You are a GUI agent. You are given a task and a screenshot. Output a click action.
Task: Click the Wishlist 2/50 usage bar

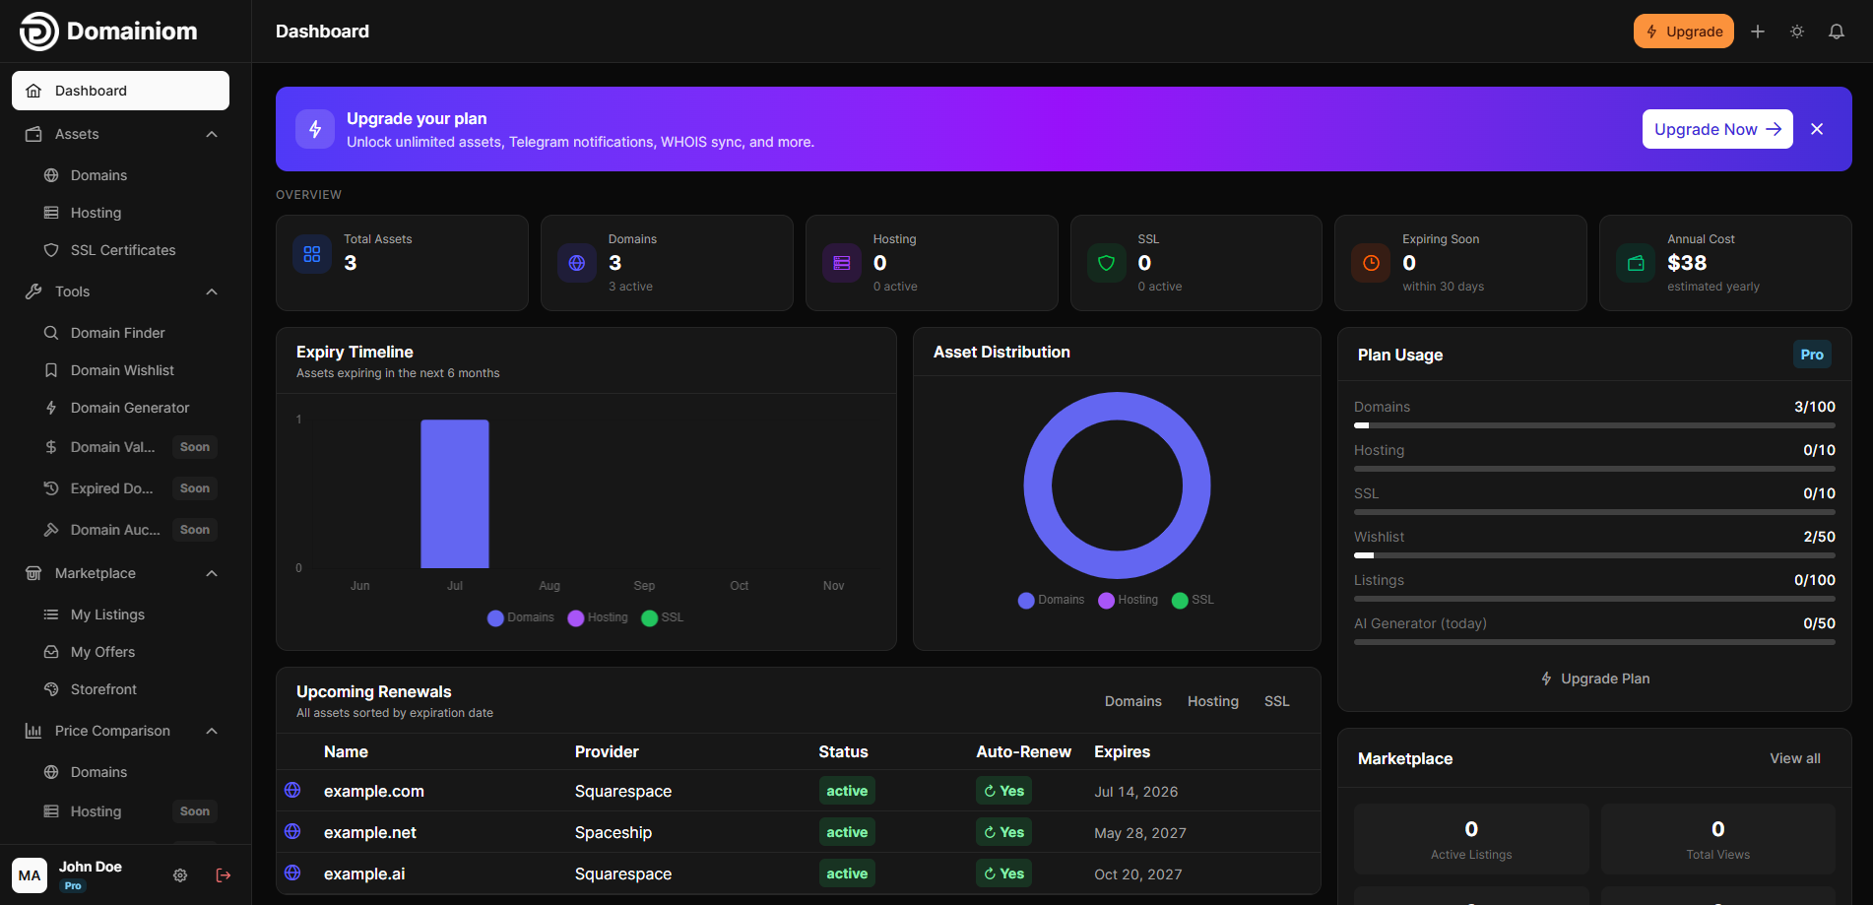pyautogui.click(x=1594, y=555)
